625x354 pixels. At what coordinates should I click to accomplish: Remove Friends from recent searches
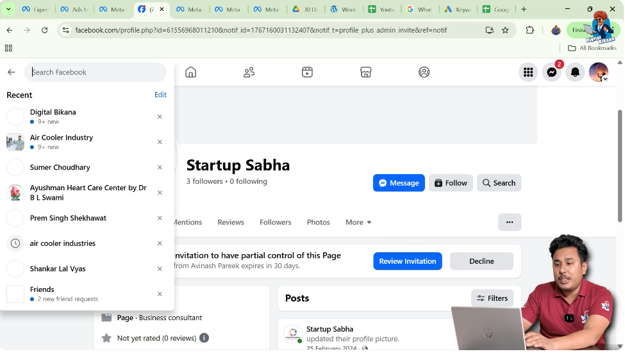tap(160, 294)
